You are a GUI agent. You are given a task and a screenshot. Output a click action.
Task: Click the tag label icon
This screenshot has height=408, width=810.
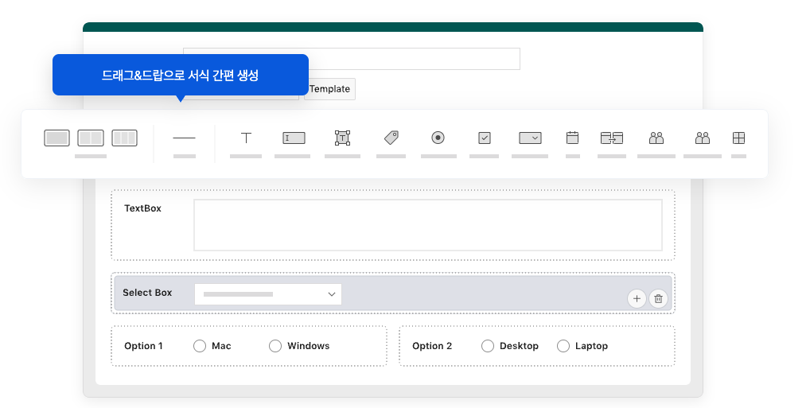coord(391,138)
